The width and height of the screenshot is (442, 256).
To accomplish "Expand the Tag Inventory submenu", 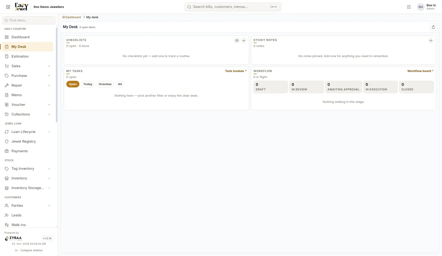I will (49, 169).
